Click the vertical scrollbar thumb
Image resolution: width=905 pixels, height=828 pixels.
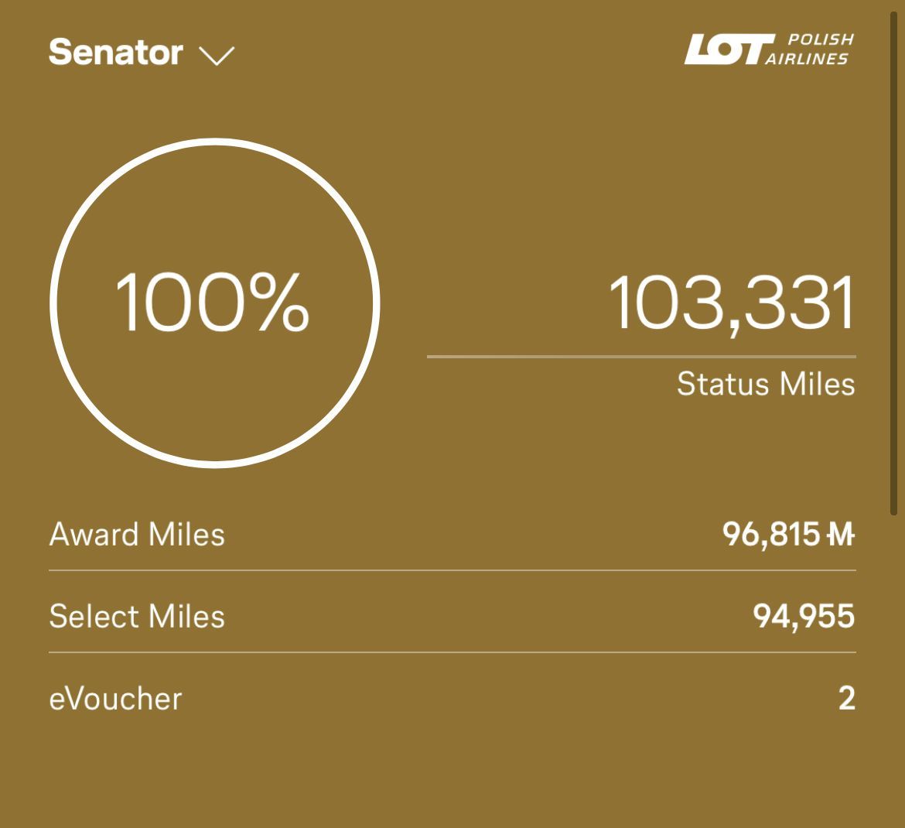[894, 263]
